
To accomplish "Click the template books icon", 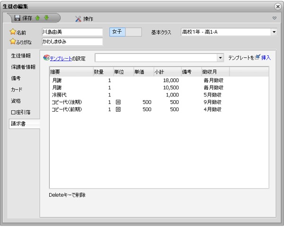I will coord(46,58).
